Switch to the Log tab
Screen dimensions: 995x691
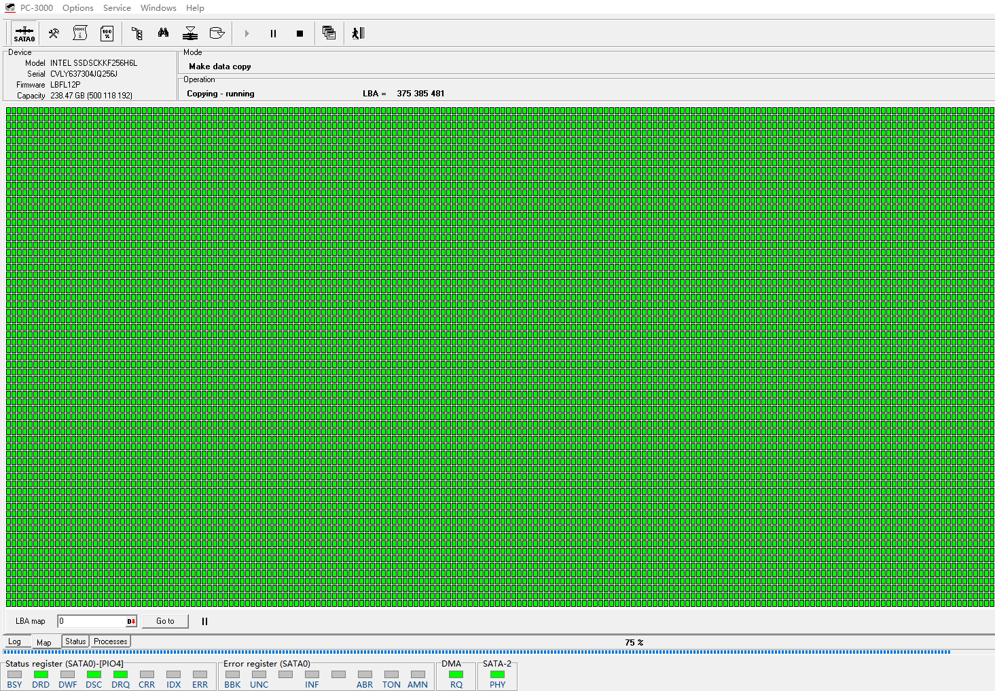[14, 641]
